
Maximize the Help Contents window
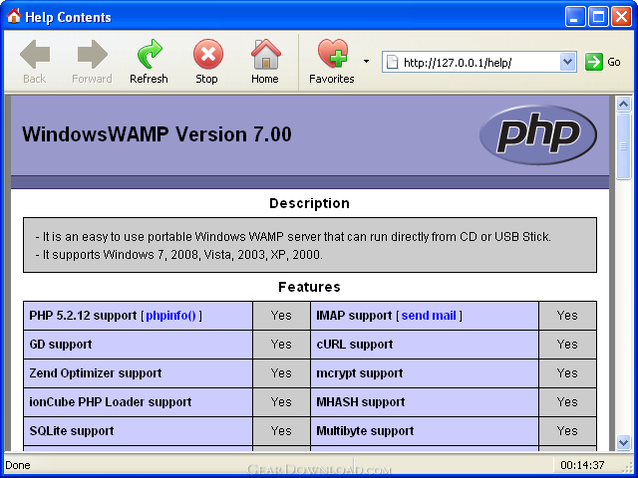(x=598, y=17)
